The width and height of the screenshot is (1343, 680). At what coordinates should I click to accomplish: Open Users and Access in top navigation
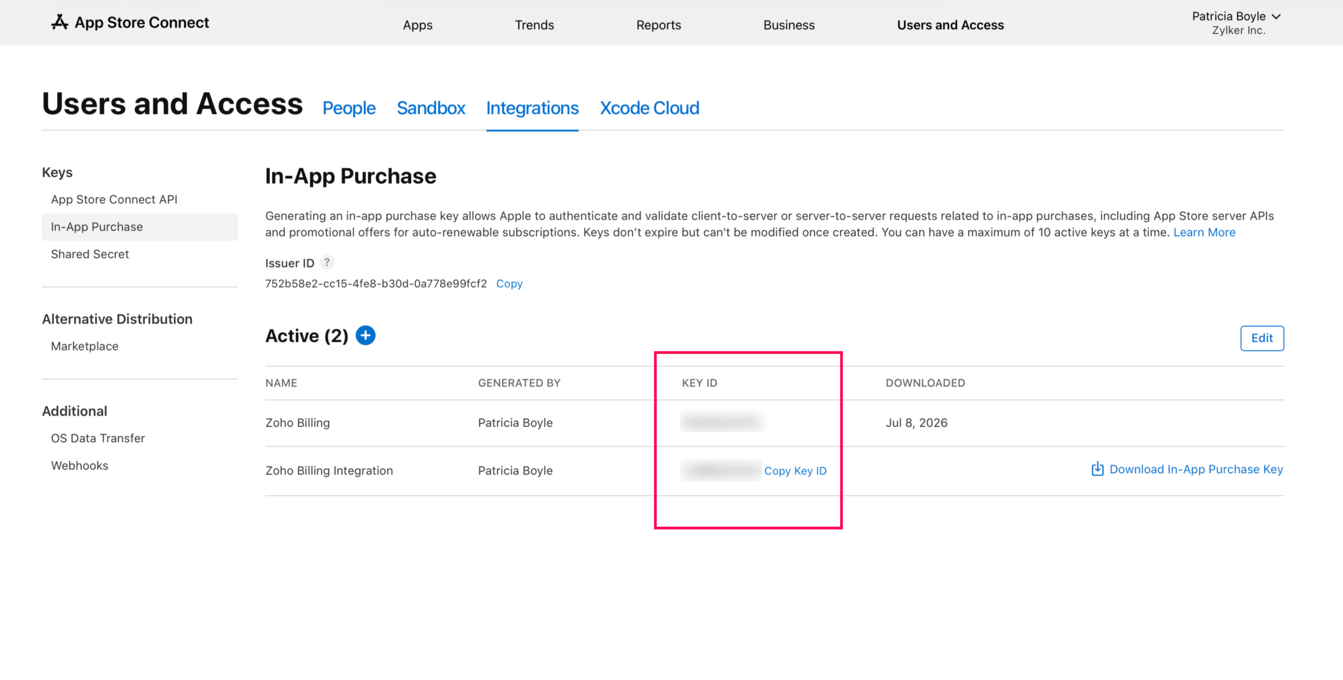pyautogui.click(x=950, y=25)
